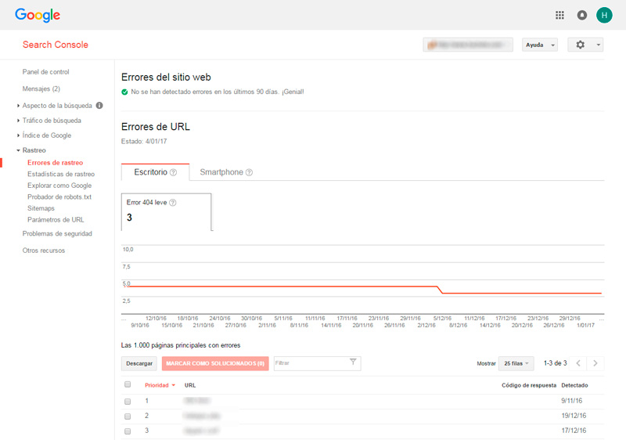
Task: Open the Ayuda dropdown
Action: click(x=540, y=45)
